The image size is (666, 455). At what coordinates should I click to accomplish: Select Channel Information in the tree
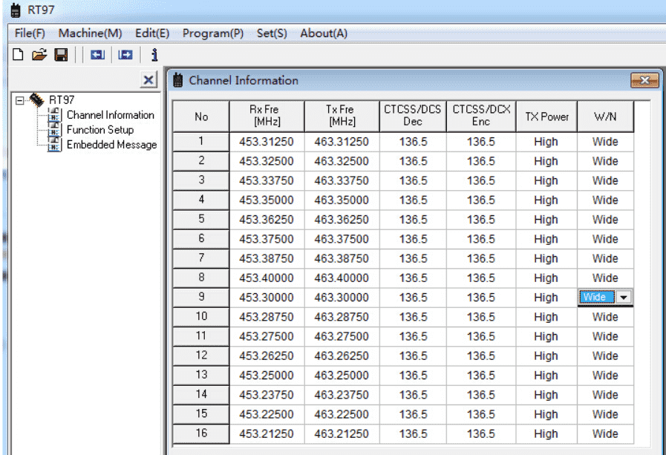[x=110, y=115]
